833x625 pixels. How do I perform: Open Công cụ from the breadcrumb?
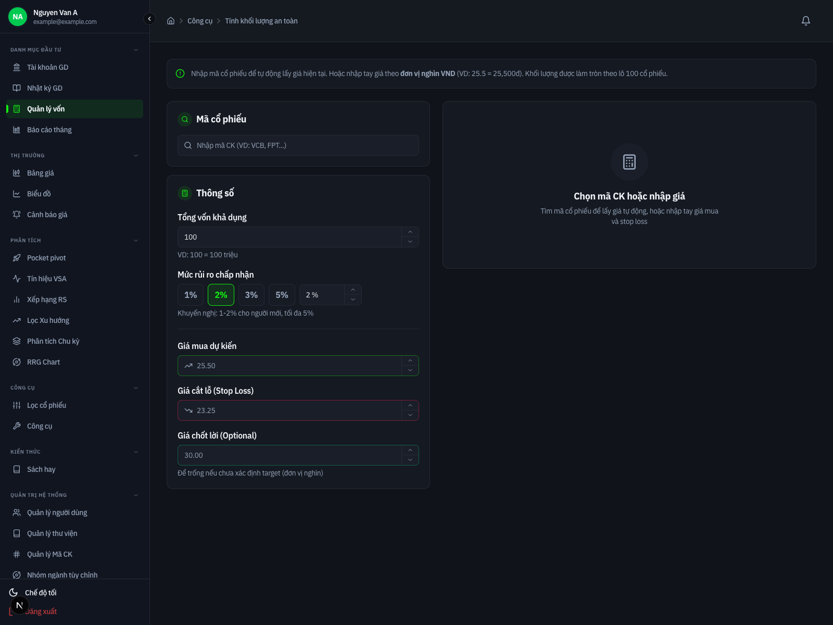click(200, 21)
